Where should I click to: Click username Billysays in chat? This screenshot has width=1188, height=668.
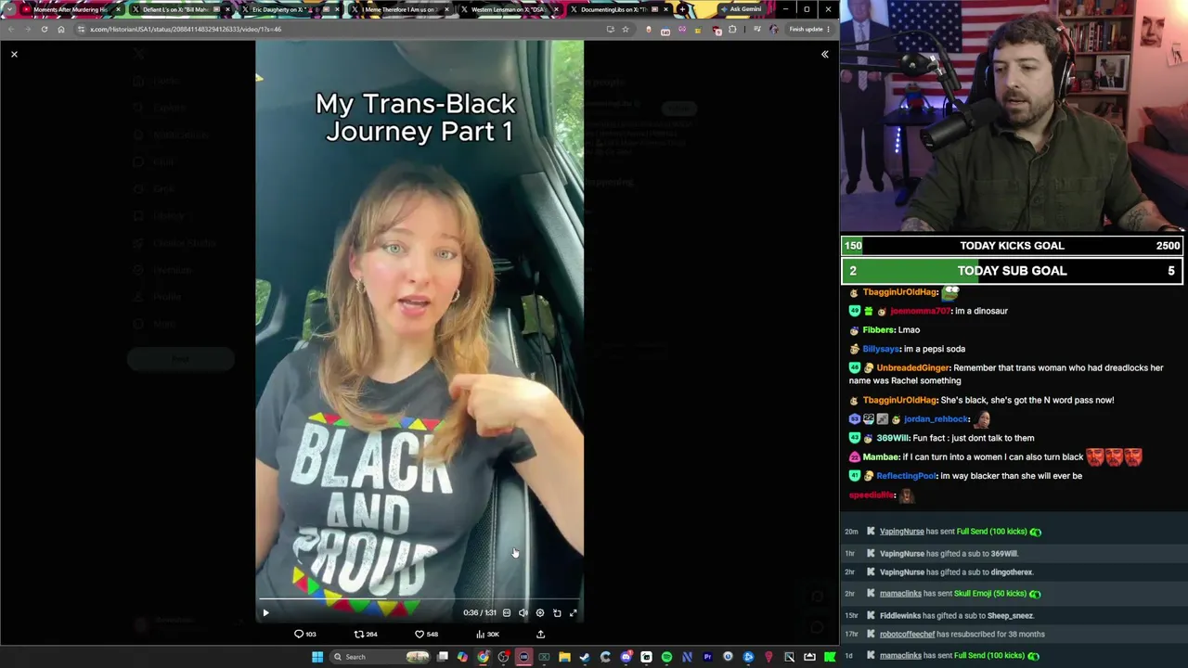[x=882, y=350]
